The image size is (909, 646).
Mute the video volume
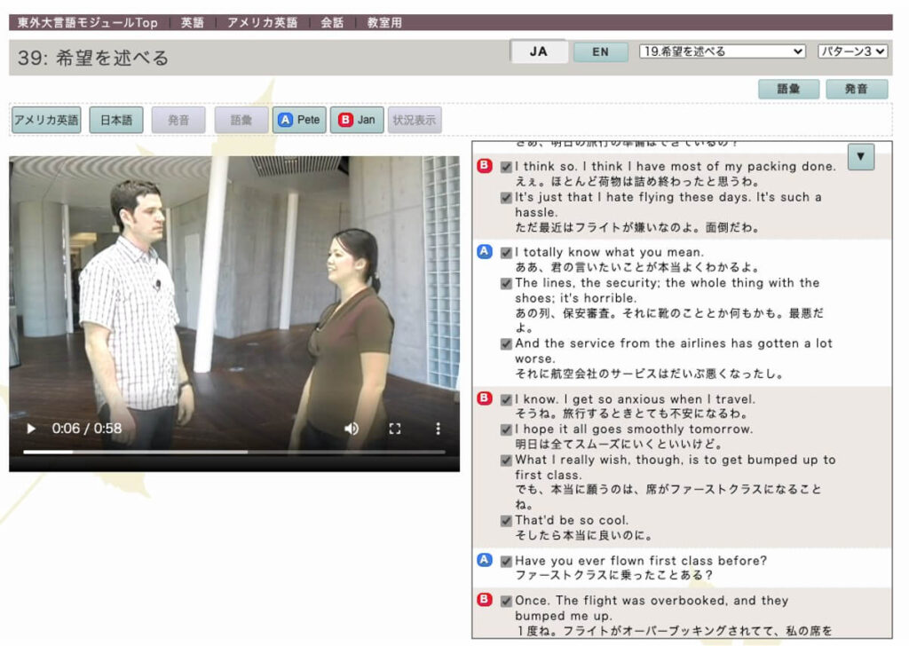point(352,429)
